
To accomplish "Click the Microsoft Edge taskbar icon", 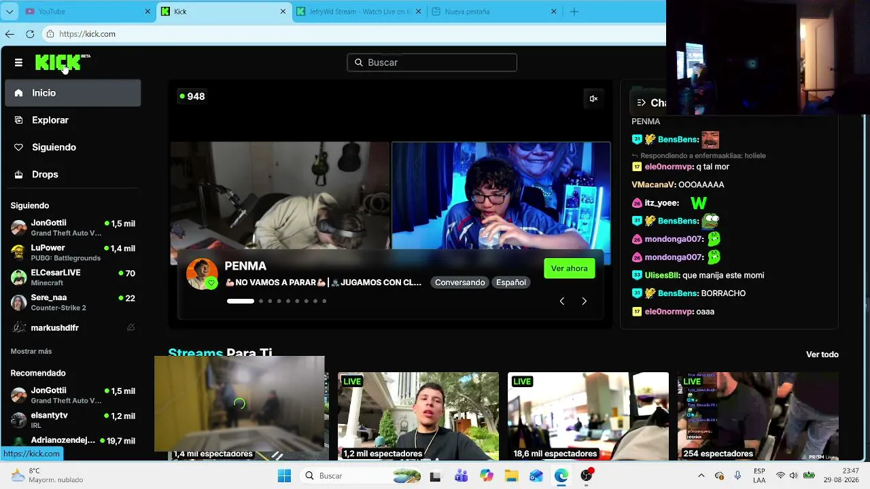I will pyautogui.click(x=561, y=476).
